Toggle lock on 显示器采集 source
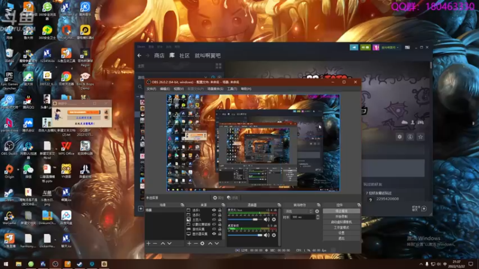 coord(220,234)
